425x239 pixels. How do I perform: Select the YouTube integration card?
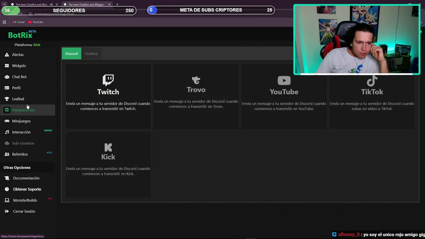(284, 96)
